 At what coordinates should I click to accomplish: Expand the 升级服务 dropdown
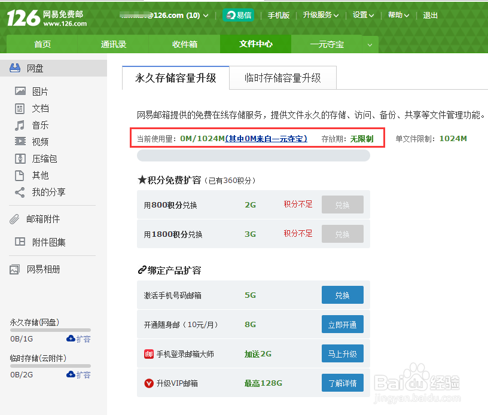coord(336,16)
